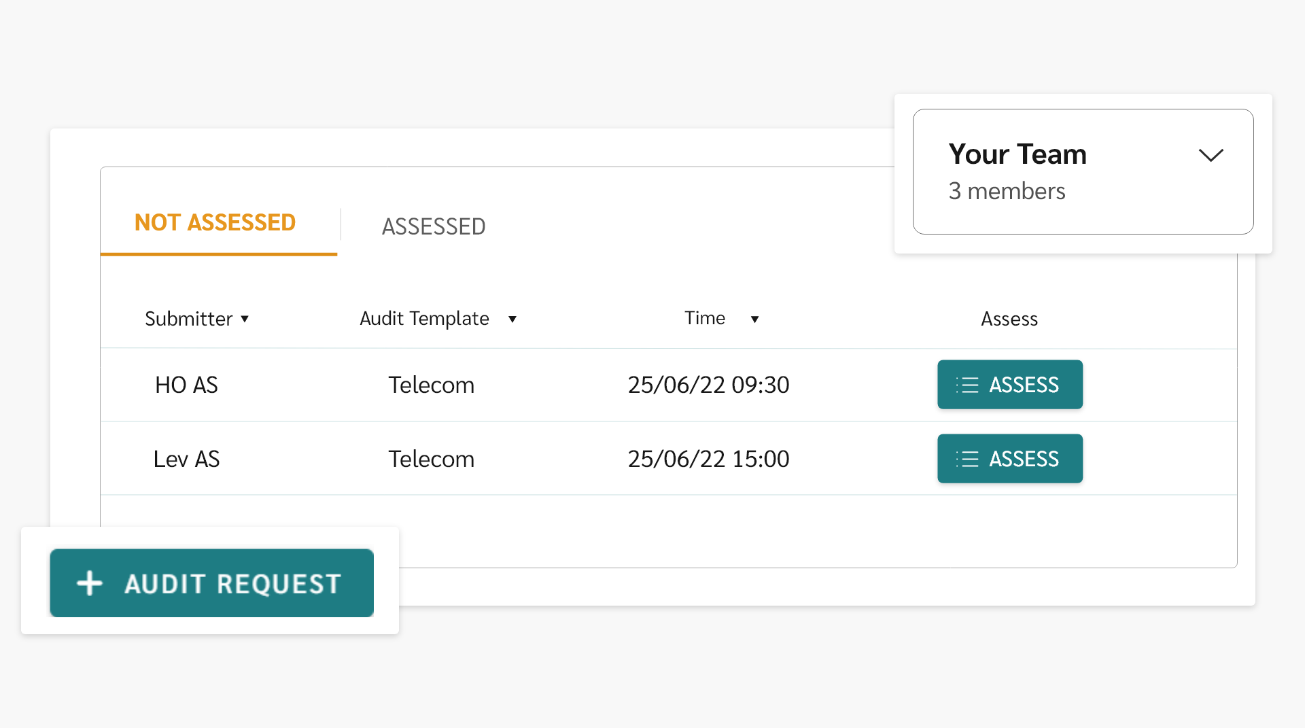Screen dimensions: 1305x728
Task: Click the list icon on Lev AS's Assess button
Action: tap(968, 459)
